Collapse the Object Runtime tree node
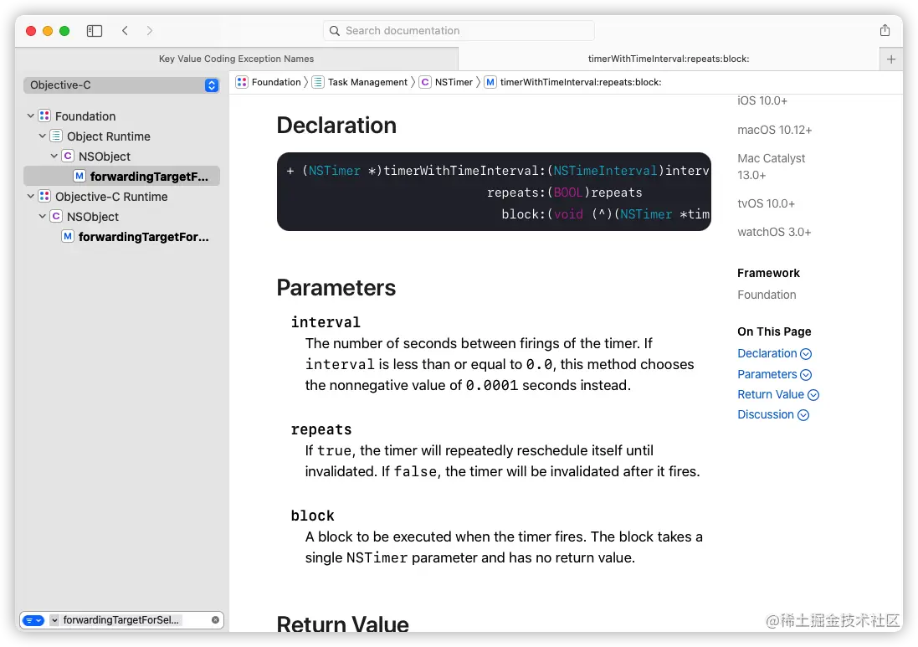 (42, 136)
